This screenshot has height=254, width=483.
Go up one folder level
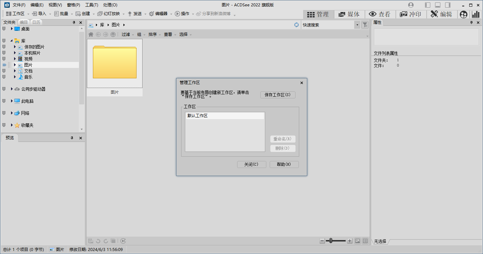(x=113, y=34)
